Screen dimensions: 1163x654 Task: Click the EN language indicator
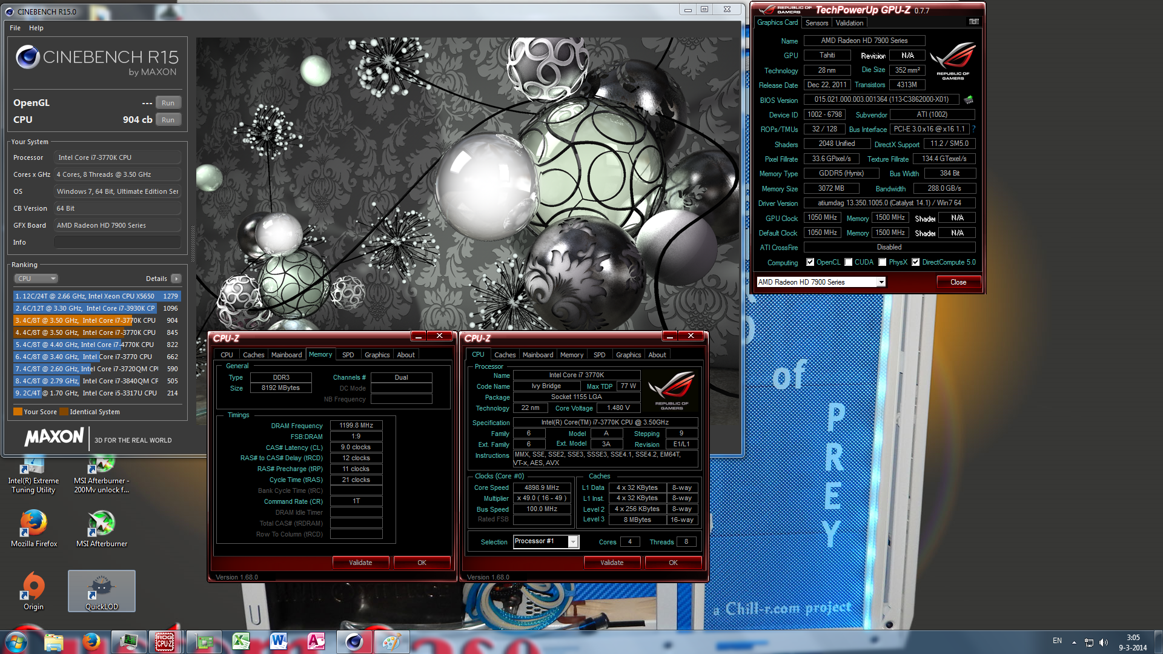point(1057,641)
